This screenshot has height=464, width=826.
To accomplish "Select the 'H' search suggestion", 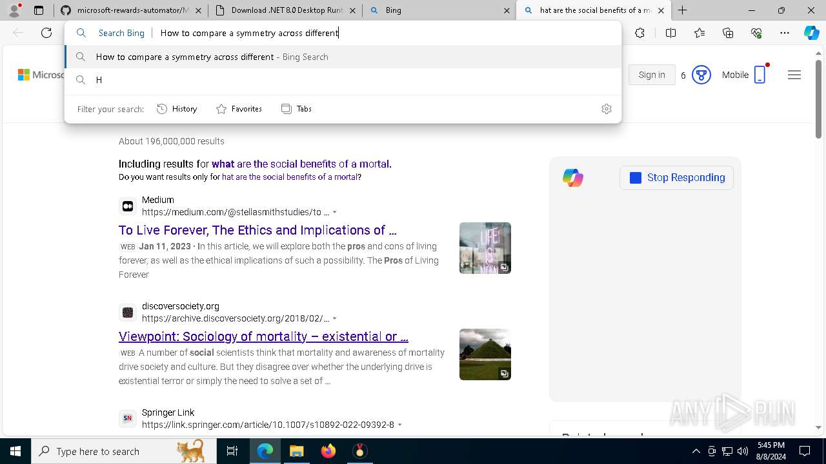I will point(343,80).
